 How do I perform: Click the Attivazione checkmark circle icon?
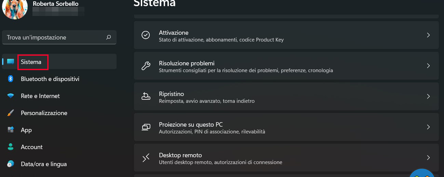click(146, 35)
